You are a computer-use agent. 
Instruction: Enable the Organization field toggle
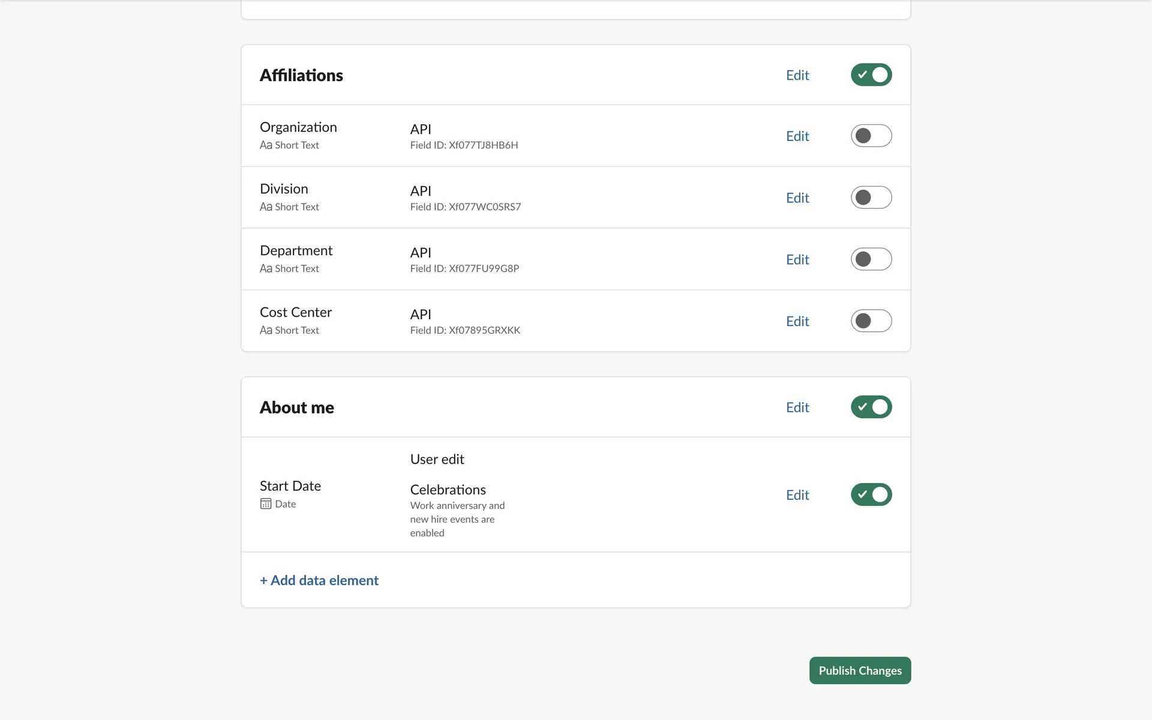coord(871,136)
